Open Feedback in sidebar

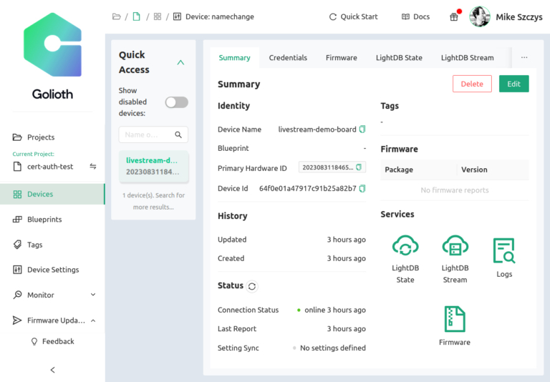pos(53,341)
